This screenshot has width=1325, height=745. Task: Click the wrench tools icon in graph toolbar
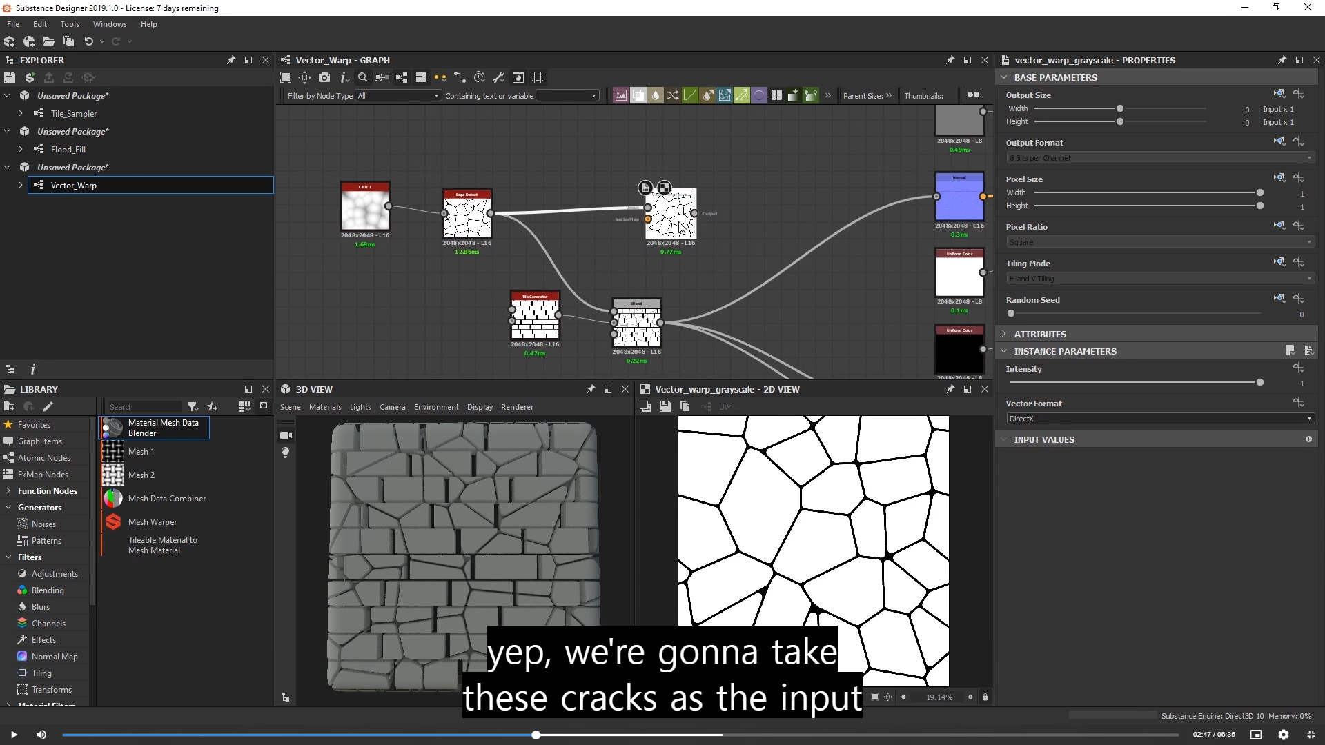498,77
